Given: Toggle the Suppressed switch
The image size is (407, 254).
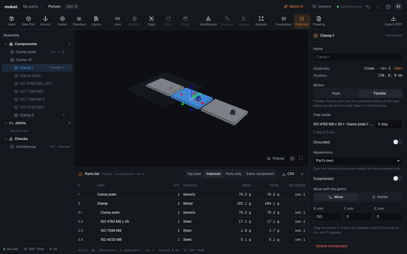Looking at the screenshot, I should coord(397,178).
